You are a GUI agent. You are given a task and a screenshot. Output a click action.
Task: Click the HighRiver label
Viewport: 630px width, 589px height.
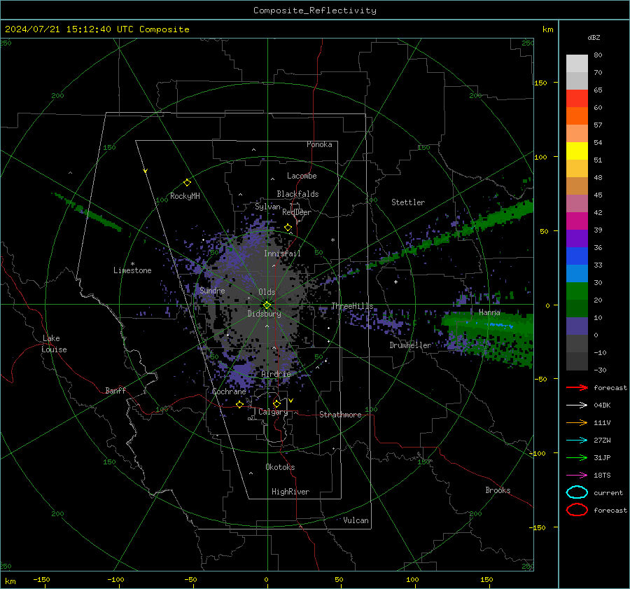(290, 492)
